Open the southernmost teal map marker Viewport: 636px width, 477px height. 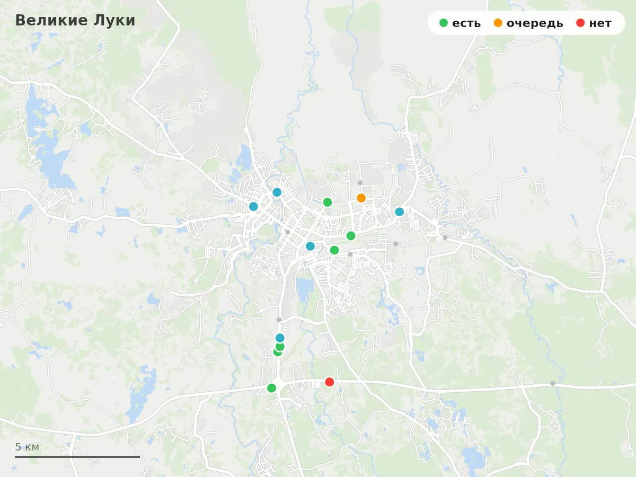280,338
